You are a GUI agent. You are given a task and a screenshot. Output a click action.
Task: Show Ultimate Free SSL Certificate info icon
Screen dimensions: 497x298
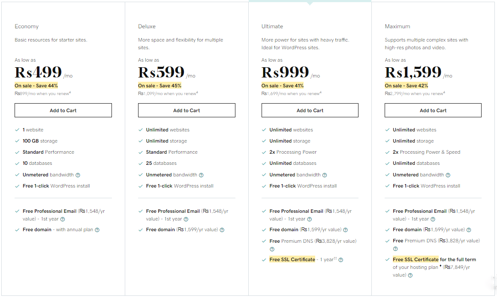[x=341, y=260]
